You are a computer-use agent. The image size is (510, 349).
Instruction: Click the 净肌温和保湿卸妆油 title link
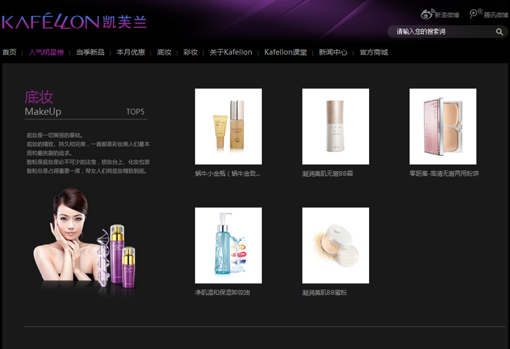[223, 293]
